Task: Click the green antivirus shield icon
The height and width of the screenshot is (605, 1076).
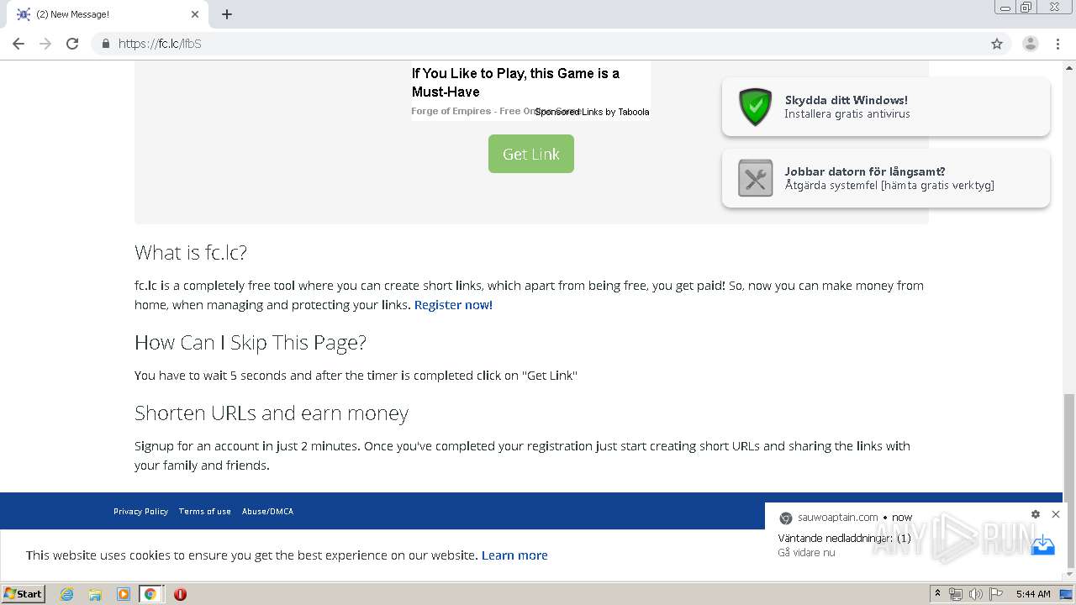Action: 755,107
